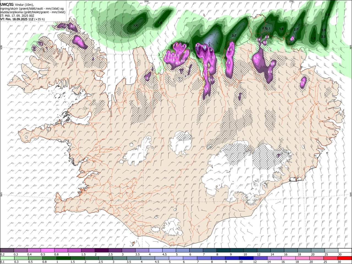Click the pink 18–20 rain legend swatch

point(302,258)
